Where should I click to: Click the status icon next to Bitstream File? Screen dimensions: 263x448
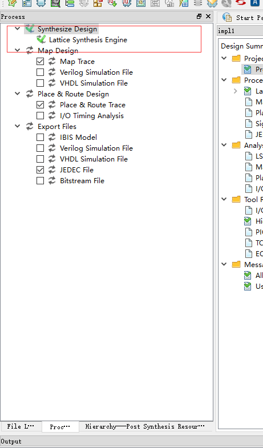coord(52,181)
